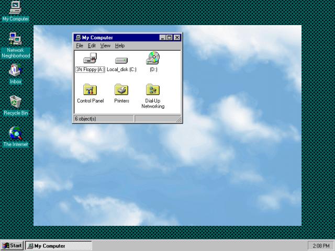The image size is (335, 251).
Task: Click the window resize grip in status bar
Action: (179, 120)
